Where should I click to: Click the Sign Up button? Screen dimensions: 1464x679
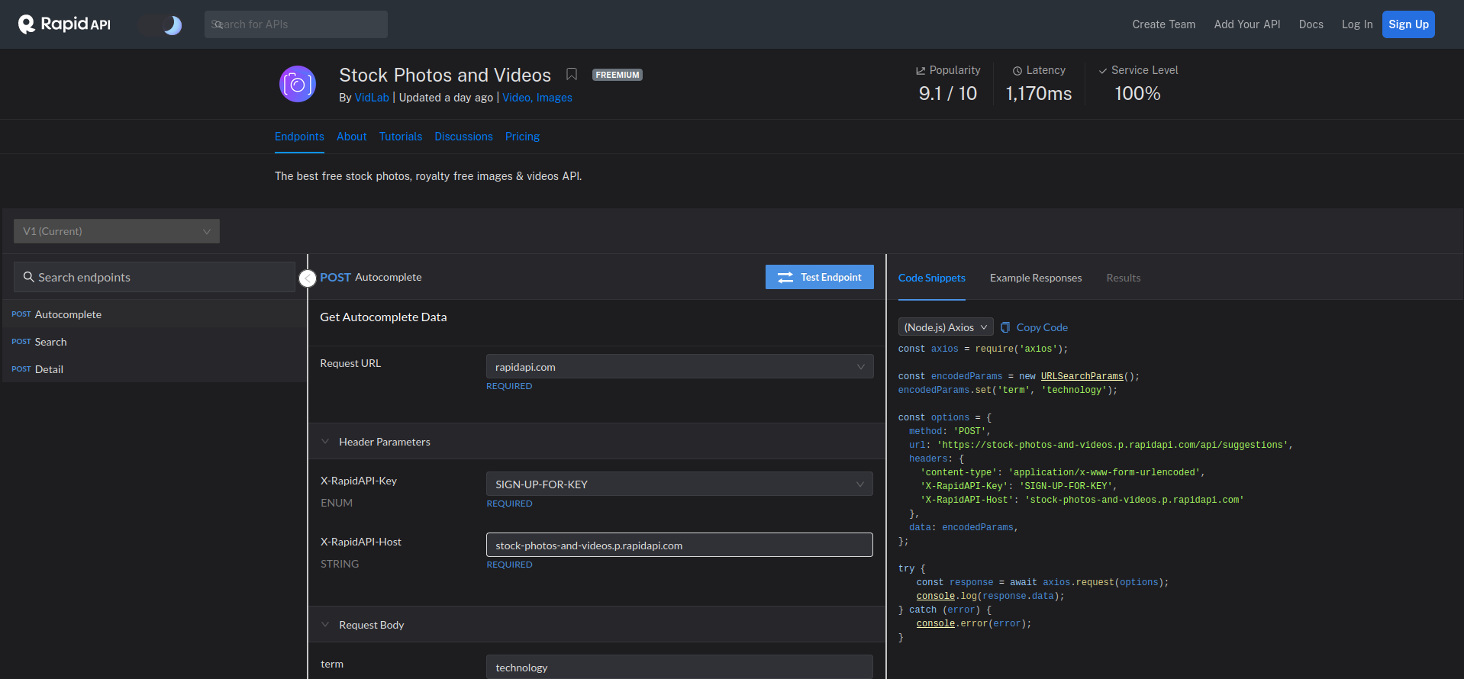pos(1408,24)
